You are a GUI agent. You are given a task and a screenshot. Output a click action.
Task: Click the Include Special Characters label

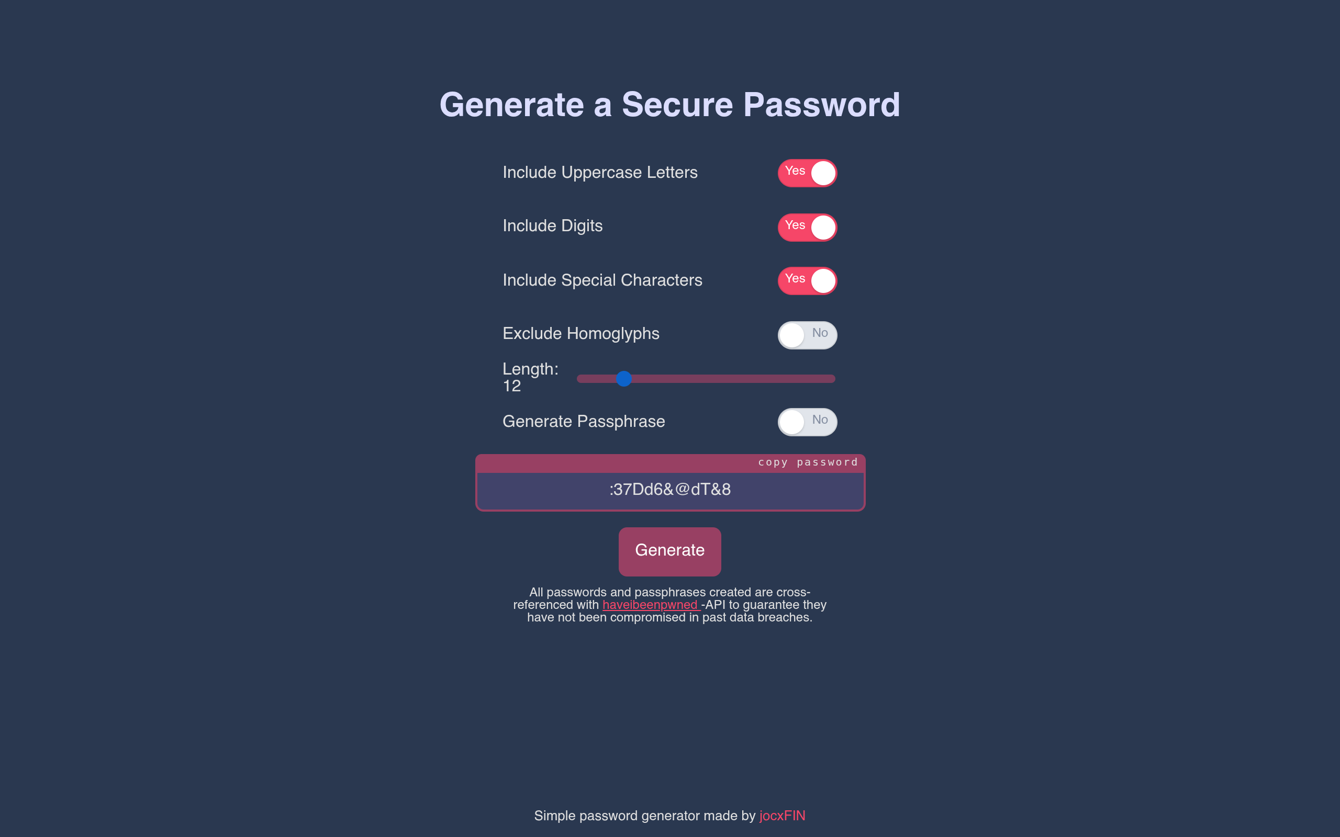coord(602,280)
